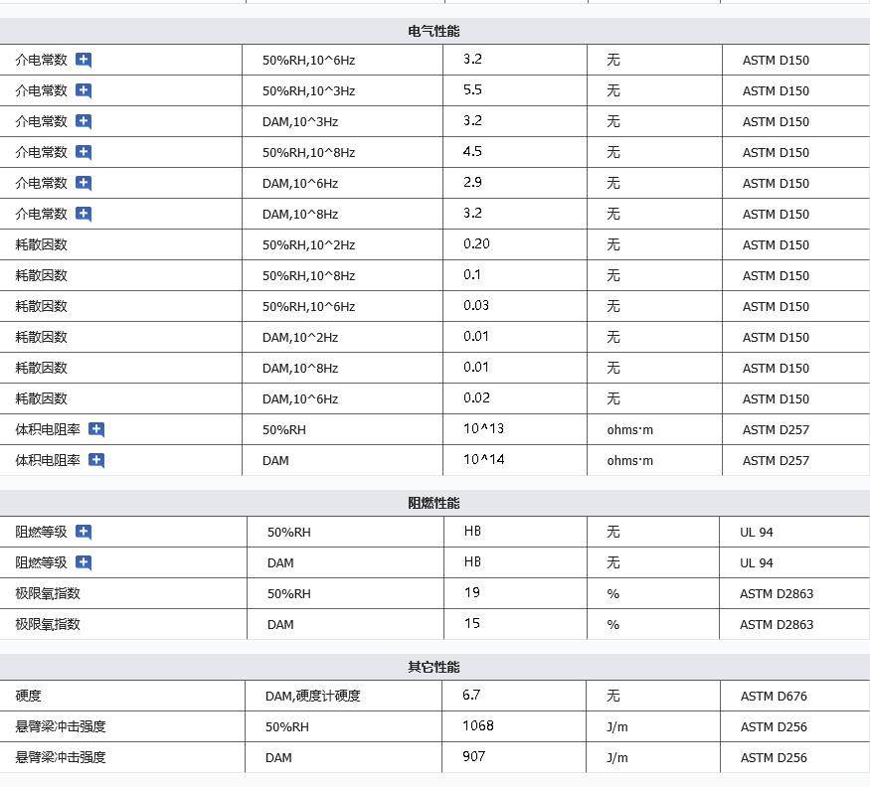The width and height of the screenshot is (870, 787).
Task: Click plus icon beside 介电常数 DAM,10^8Hz row
Action: [x=84, y=214]
